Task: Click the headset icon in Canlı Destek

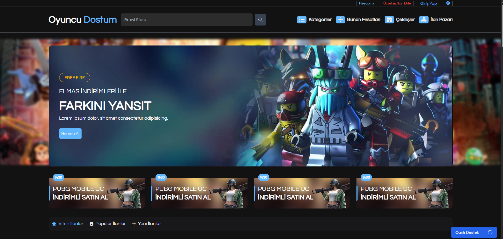Action: click(490, 232)
